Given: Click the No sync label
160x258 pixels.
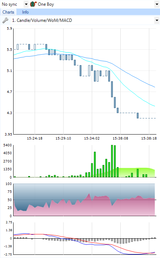Looking at the screenshot, I should 9,4.
